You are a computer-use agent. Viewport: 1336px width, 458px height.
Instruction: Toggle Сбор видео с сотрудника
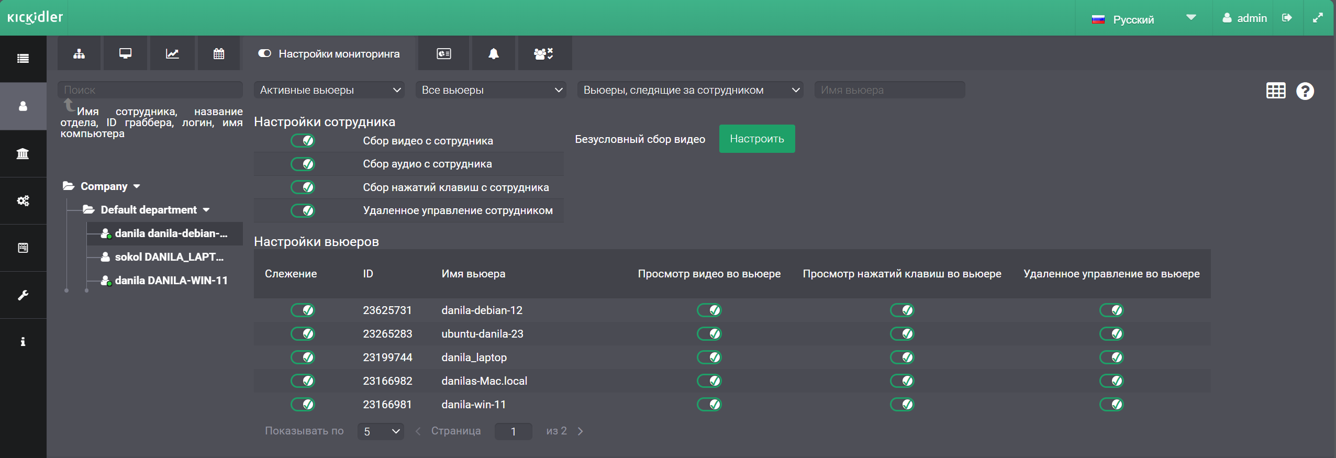click(x=303, y=140)
